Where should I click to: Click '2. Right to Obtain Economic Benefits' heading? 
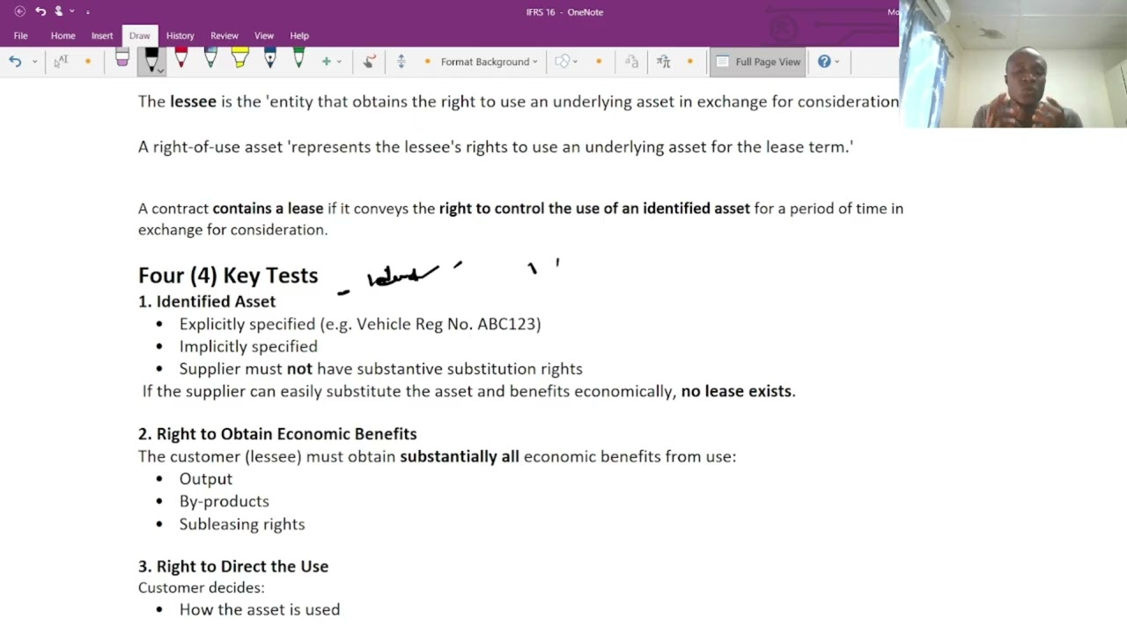277,434
